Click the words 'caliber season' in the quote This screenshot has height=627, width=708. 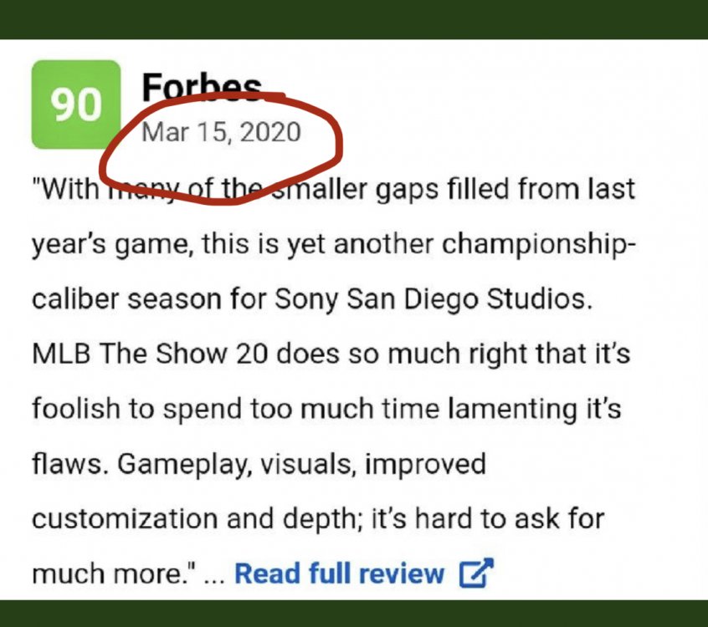coord(134,298)
